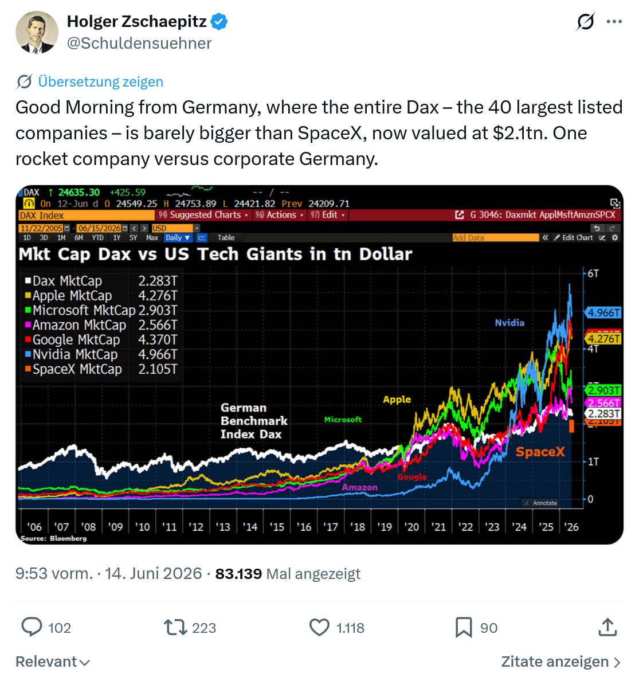Expand the Relevant sort dropdown
The image size is (639, 681).
tap(53, 662)
